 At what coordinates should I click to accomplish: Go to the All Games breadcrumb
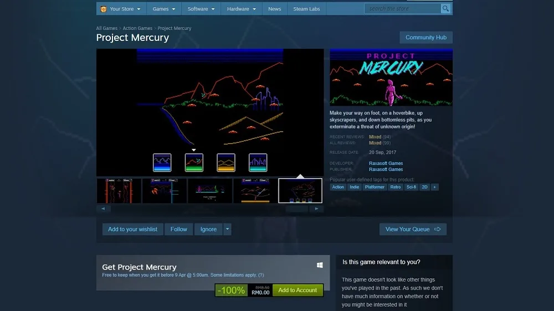click(x=107, y=28)
